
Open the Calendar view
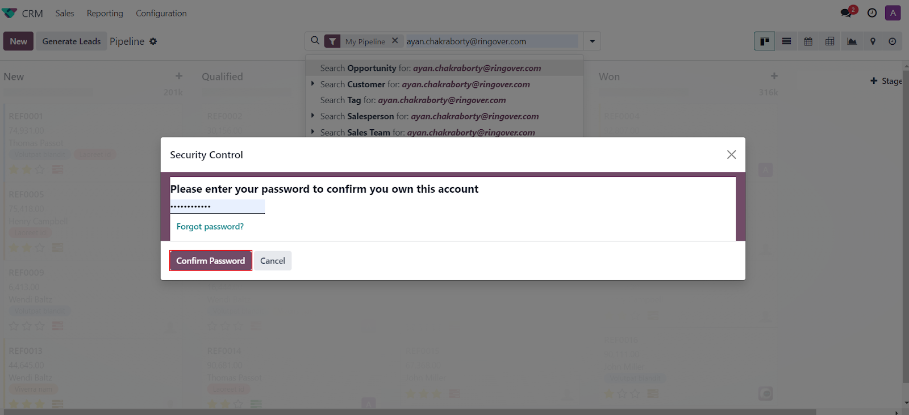[x=808, y=41]
